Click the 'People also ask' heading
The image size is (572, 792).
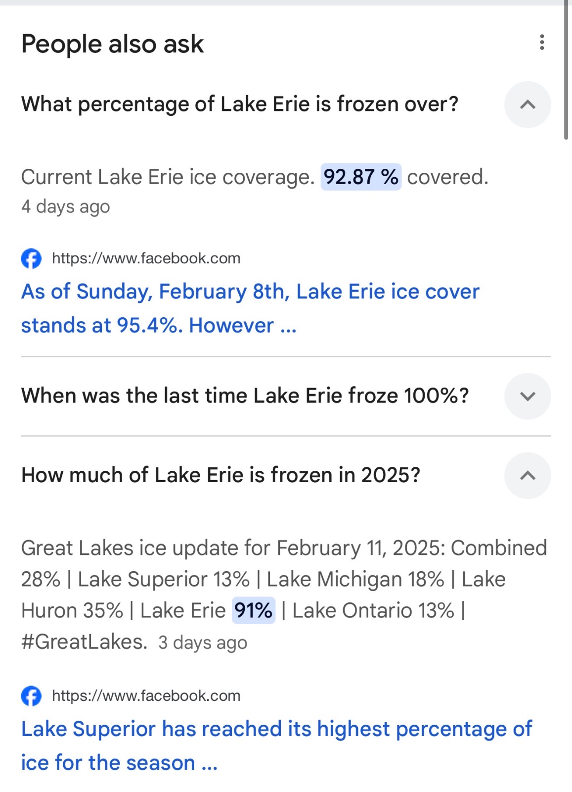click(112, 44)
